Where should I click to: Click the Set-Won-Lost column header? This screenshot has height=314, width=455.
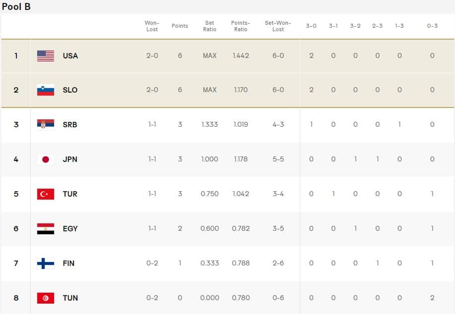click(x=278, y=26)
